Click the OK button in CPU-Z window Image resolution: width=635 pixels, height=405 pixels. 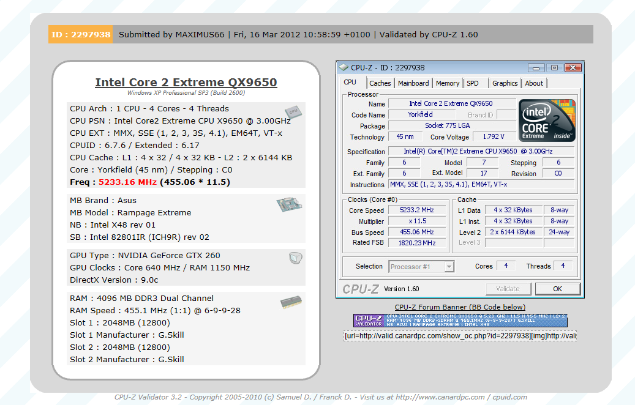pos(558,289)
